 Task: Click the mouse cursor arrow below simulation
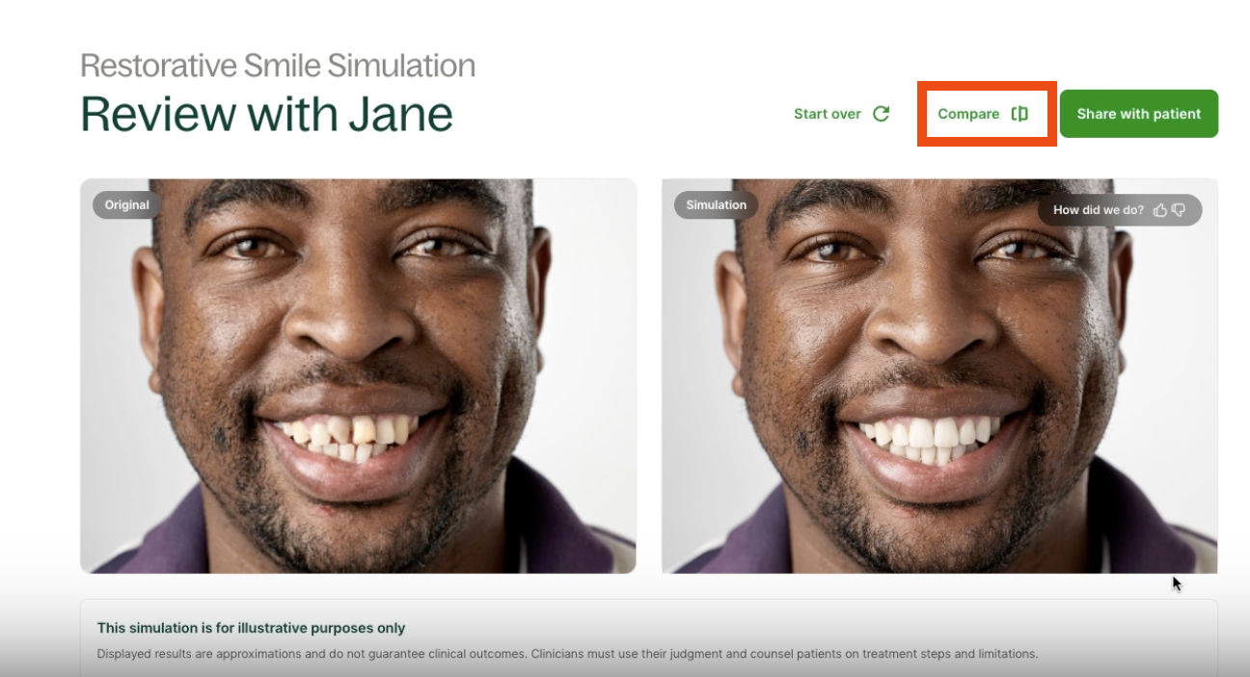1177,583
